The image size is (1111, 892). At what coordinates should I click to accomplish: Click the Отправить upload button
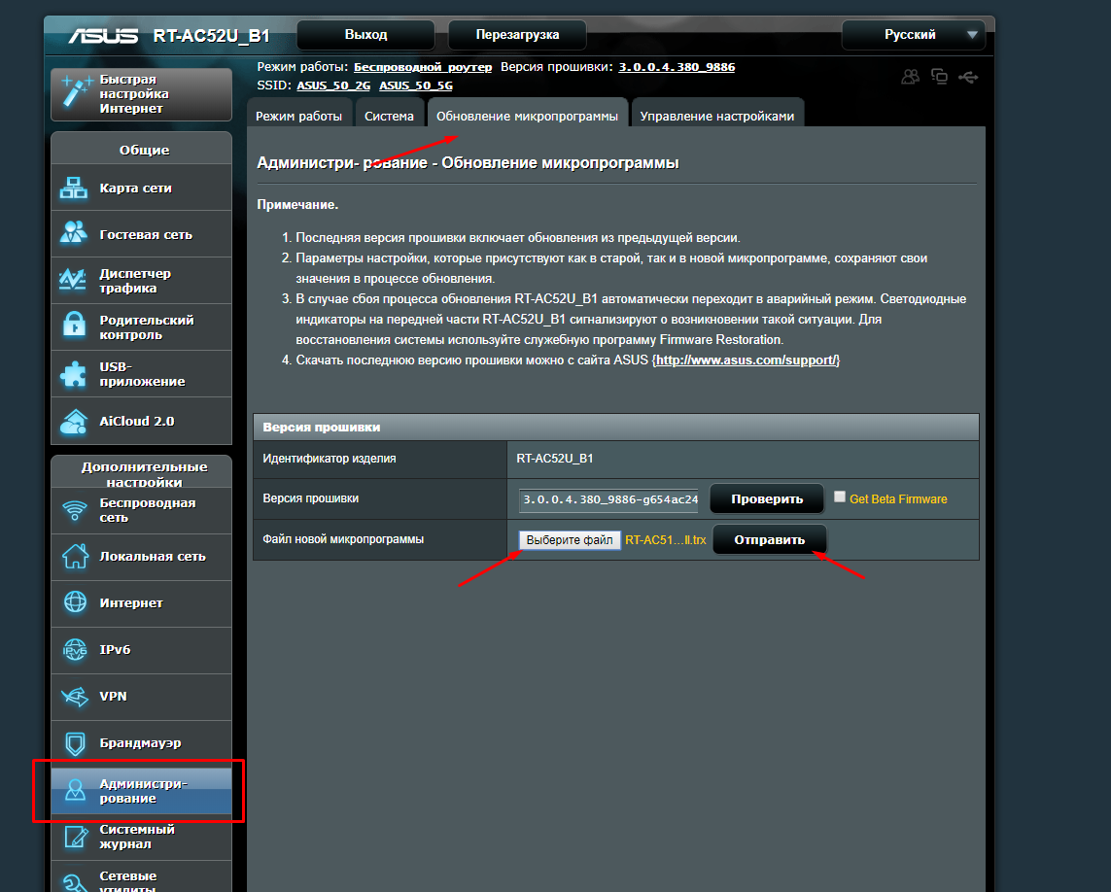tap(769, 540)
